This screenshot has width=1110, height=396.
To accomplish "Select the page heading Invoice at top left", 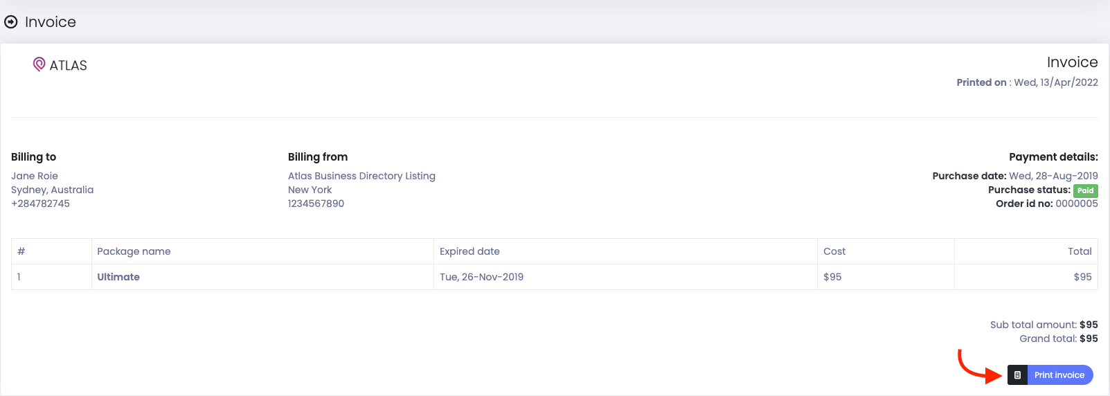I will tap(51, 22).
